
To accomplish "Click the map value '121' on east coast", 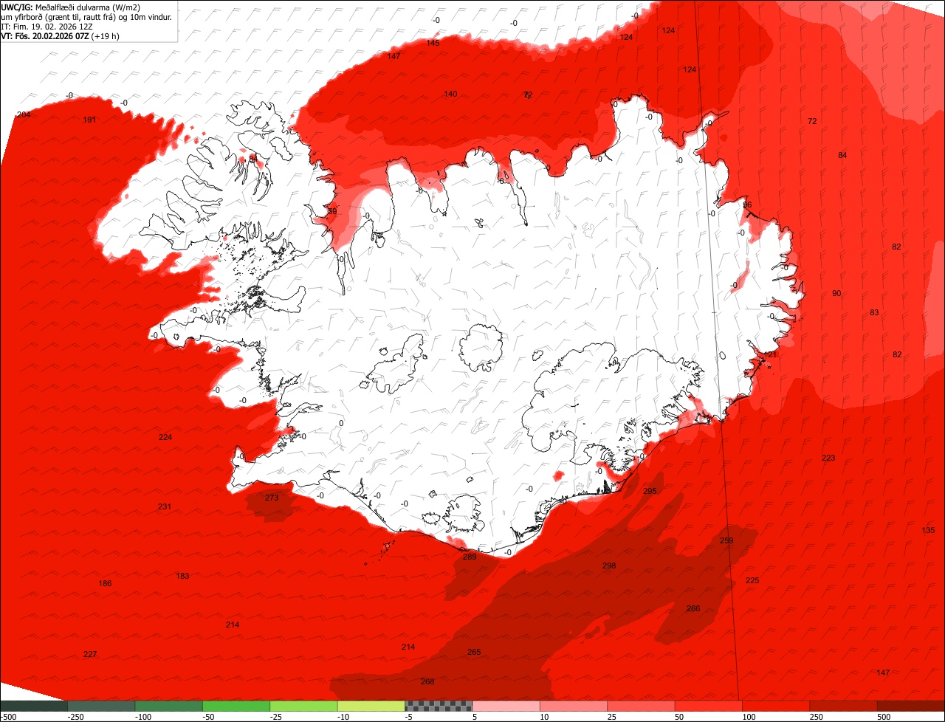I will [x=771, y=354].
